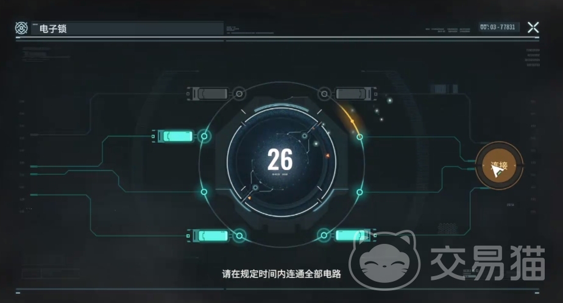The image size is (563, 303).
Task: Click the lower-left small cyan ring node
Action: click(204, 192)
